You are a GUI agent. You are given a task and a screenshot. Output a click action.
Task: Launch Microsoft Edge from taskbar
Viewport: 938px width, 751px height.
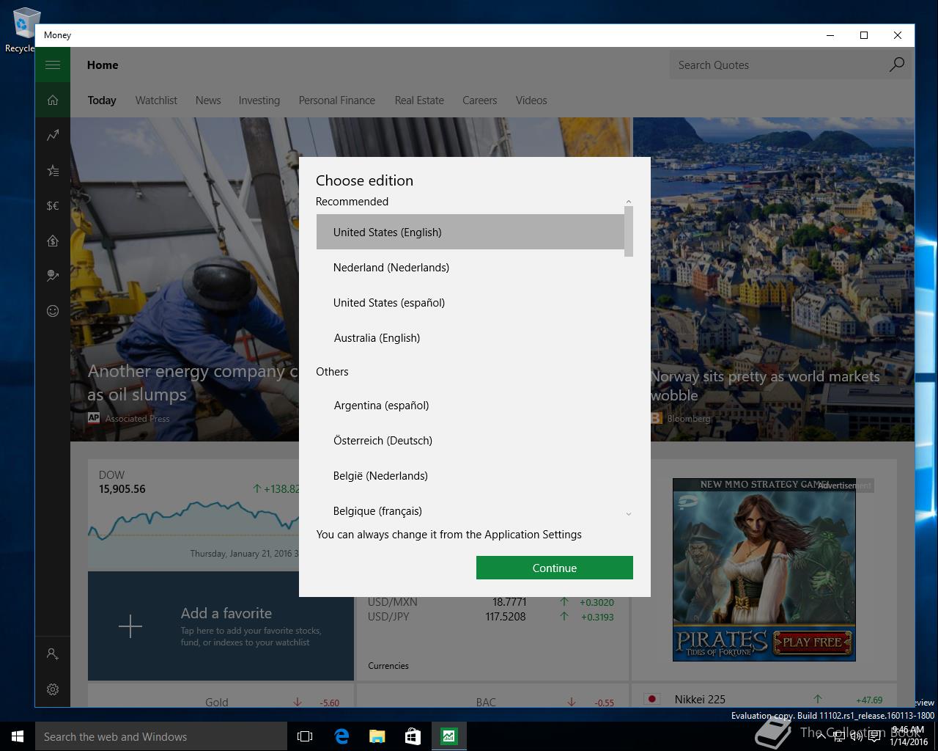pos(341,736)
